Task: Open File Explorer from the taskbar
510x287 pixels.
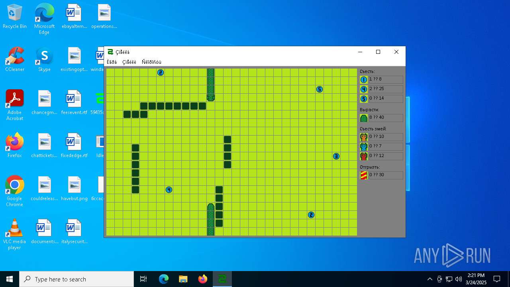Action: (183, 279)
